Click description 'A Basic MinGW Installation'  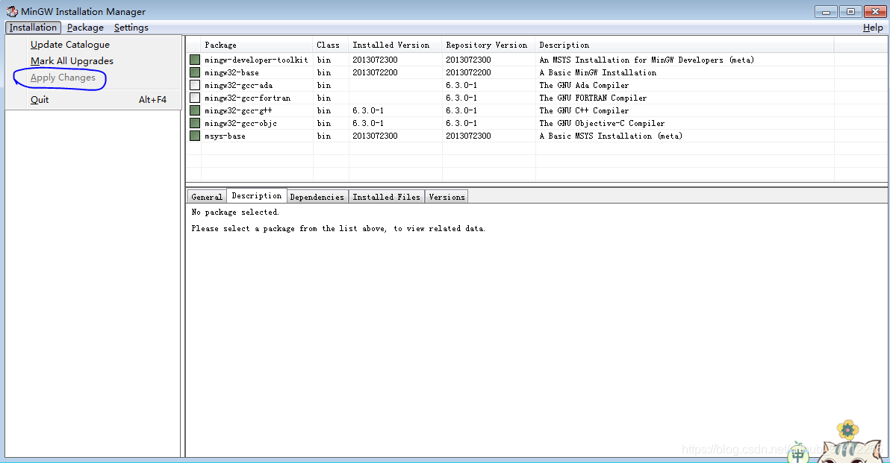click(x=597, y=72)
